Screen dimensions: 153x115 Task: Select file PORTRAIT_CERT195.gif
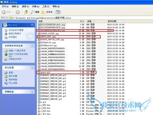51,99
